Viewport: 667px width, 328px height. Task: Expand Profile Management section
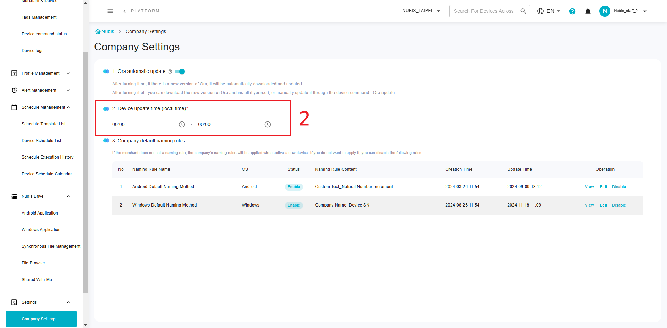[x=68, y=73]
